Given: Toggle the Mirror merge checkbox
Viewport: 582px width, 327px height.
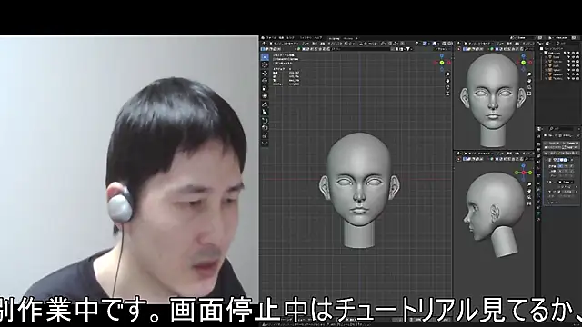Looking at the screenshot, I should (559, 192).
